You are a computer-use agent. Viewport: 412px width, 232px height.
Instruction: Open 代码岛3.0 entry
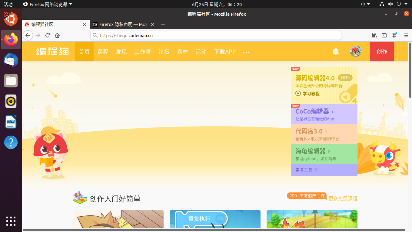(x=324, y=134)
